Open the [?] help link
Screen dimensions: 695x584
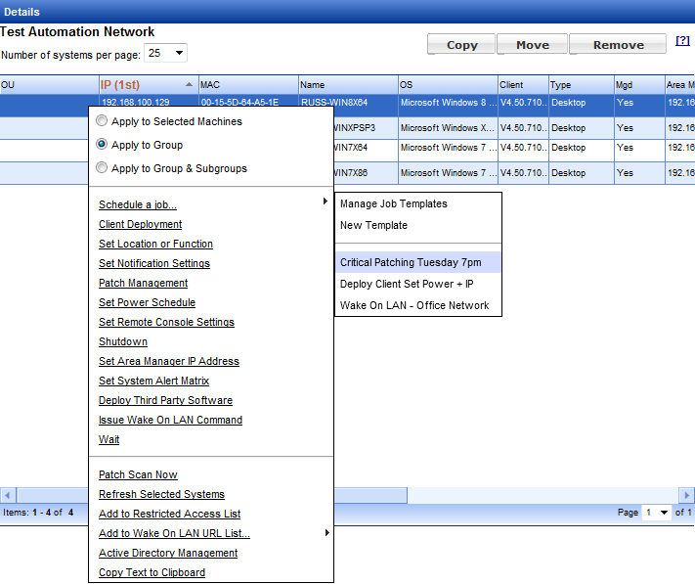[x=682, y=42]
